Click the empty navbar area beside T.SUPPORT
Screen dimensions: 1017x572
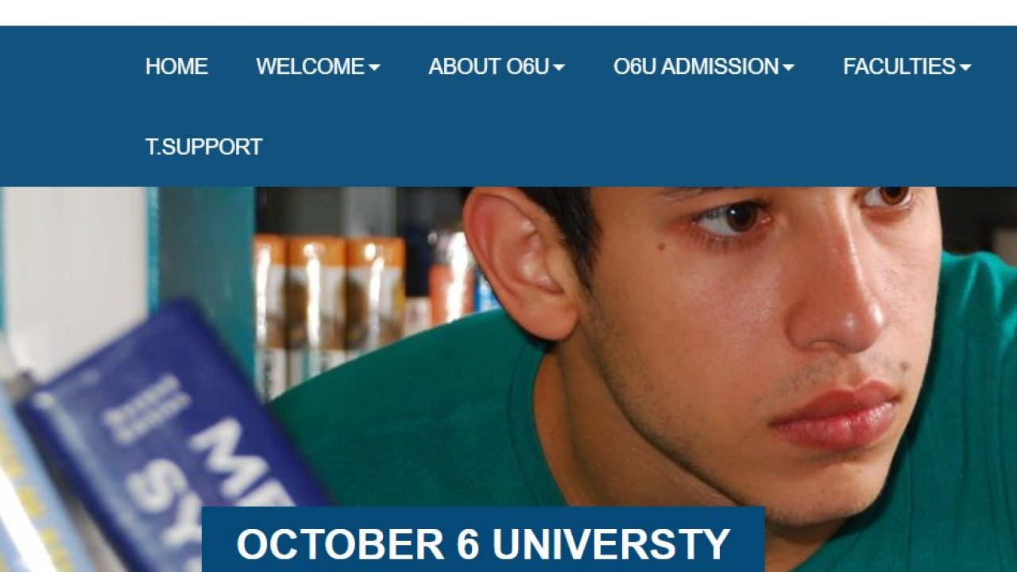click(x=636, y=147)
